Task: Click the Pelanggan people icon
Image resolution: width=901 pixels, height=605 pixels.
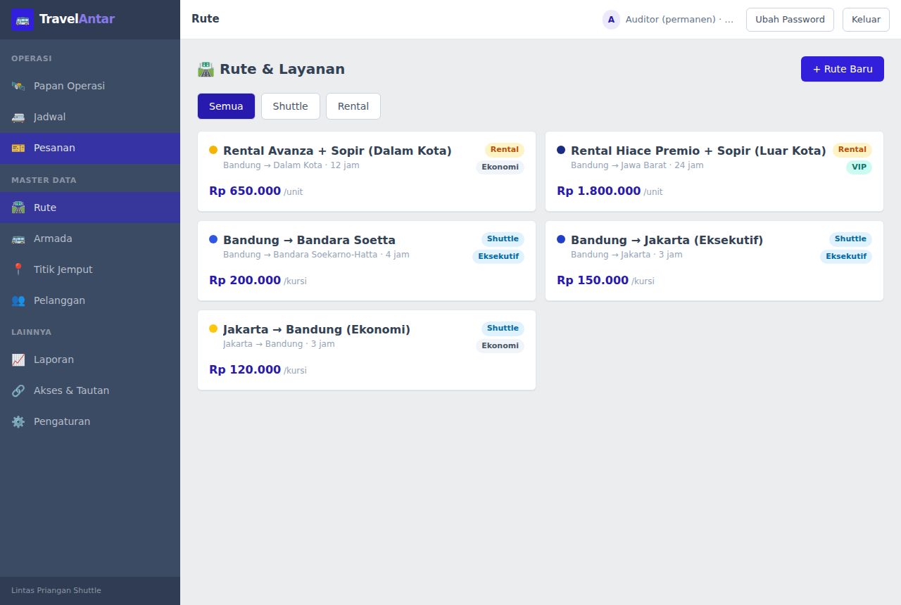Action: point(18,300)
